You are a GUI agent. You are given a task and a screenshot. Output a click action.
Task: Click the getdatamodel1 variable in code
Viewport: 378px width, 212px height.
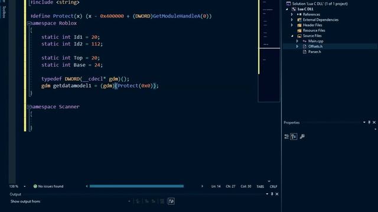coord(72,86)
